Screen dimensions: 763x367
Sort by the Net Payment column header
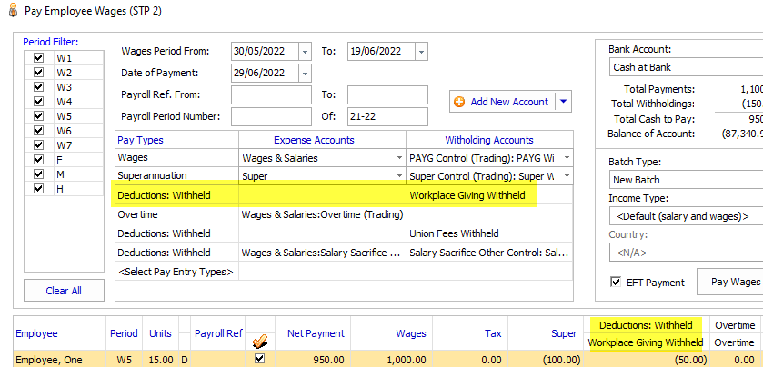coord(313,334)
